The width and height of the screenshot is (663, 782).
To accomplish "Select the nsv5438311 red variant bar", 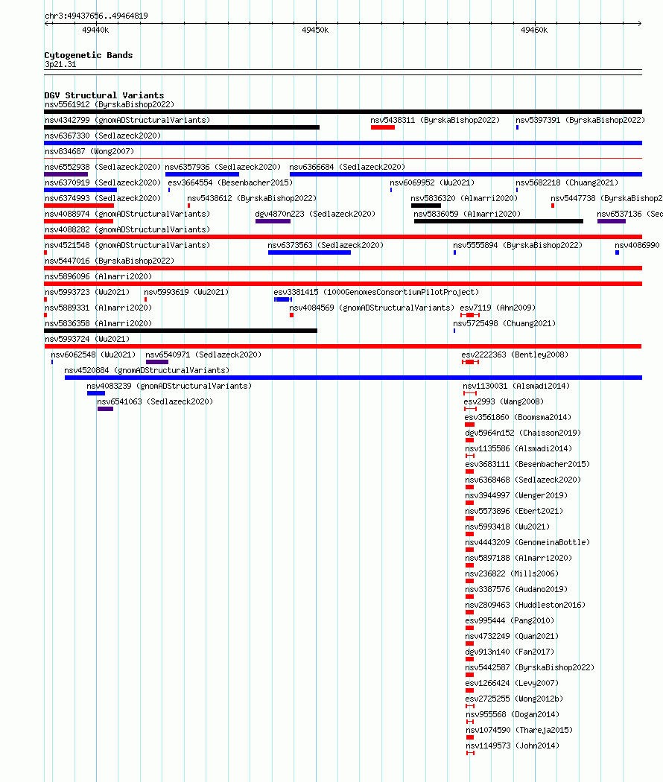I will pyautogui.click(x=383, y=127).
